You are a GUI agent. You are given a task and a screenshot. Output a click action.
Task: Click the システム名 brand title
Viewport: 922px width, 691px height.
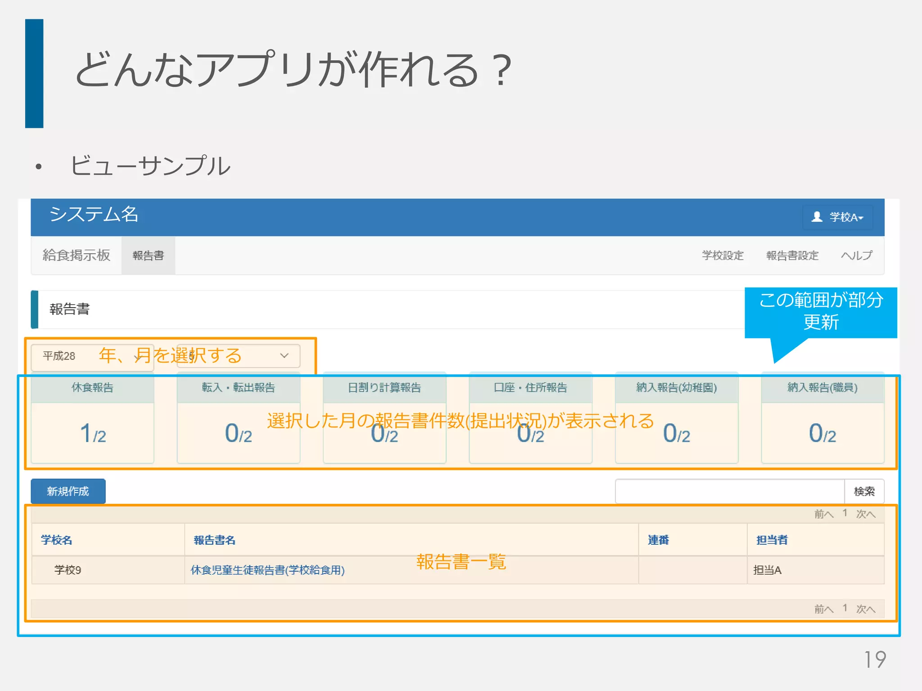pos(94,214)
